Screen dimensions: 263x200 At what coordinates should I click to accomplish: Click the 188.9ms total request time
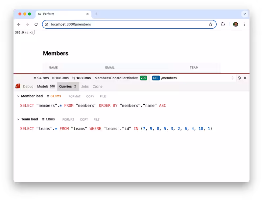81,78
